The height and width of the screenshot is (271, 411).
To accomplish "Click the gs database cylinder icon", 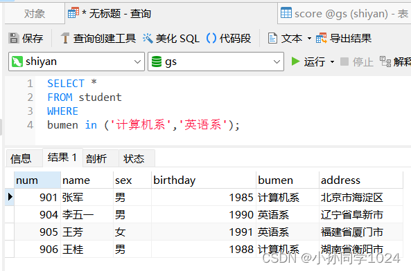I will click(157, 62).
